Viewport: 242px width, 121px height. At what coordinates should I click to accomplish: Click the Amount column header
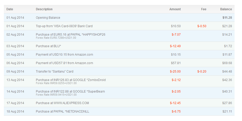(x=175, y=9)
